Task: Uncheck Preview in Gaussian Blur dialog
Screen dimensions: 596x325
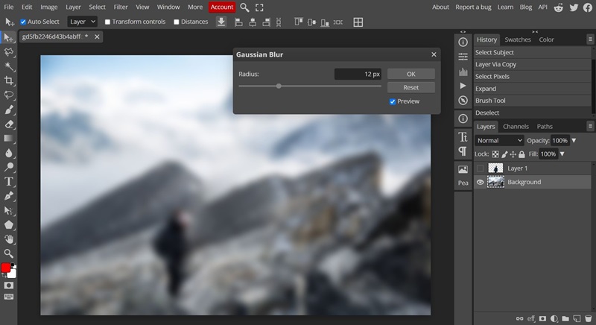Action: point(393,101)
